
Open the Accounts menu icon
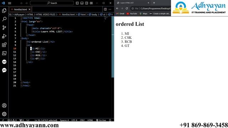tap(4, 106)
